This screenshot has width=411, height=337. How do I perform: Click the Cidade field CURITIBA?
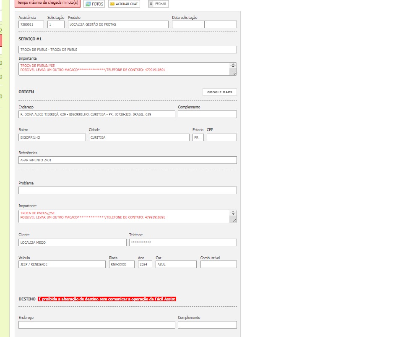click(x=139, y=137)
